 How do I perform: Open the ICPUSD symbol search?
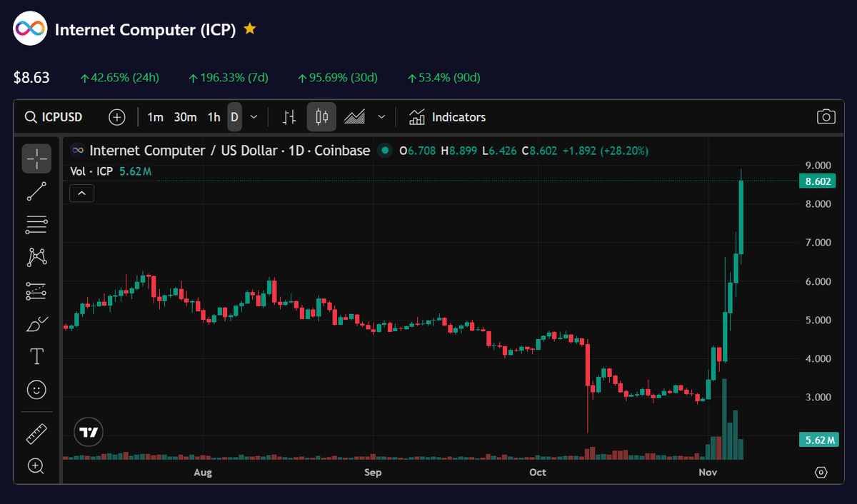54,117
